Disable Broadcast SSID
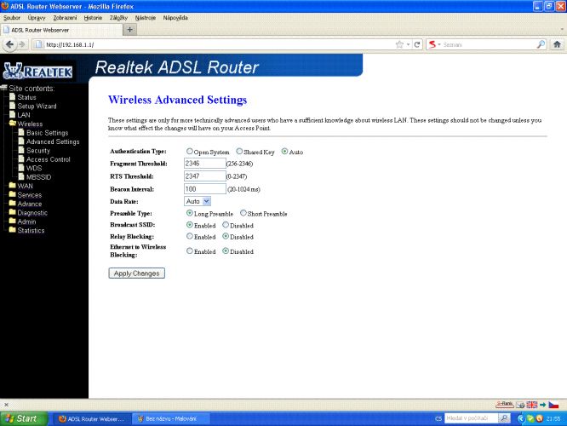The image size is (567, 426). (226, 225)
